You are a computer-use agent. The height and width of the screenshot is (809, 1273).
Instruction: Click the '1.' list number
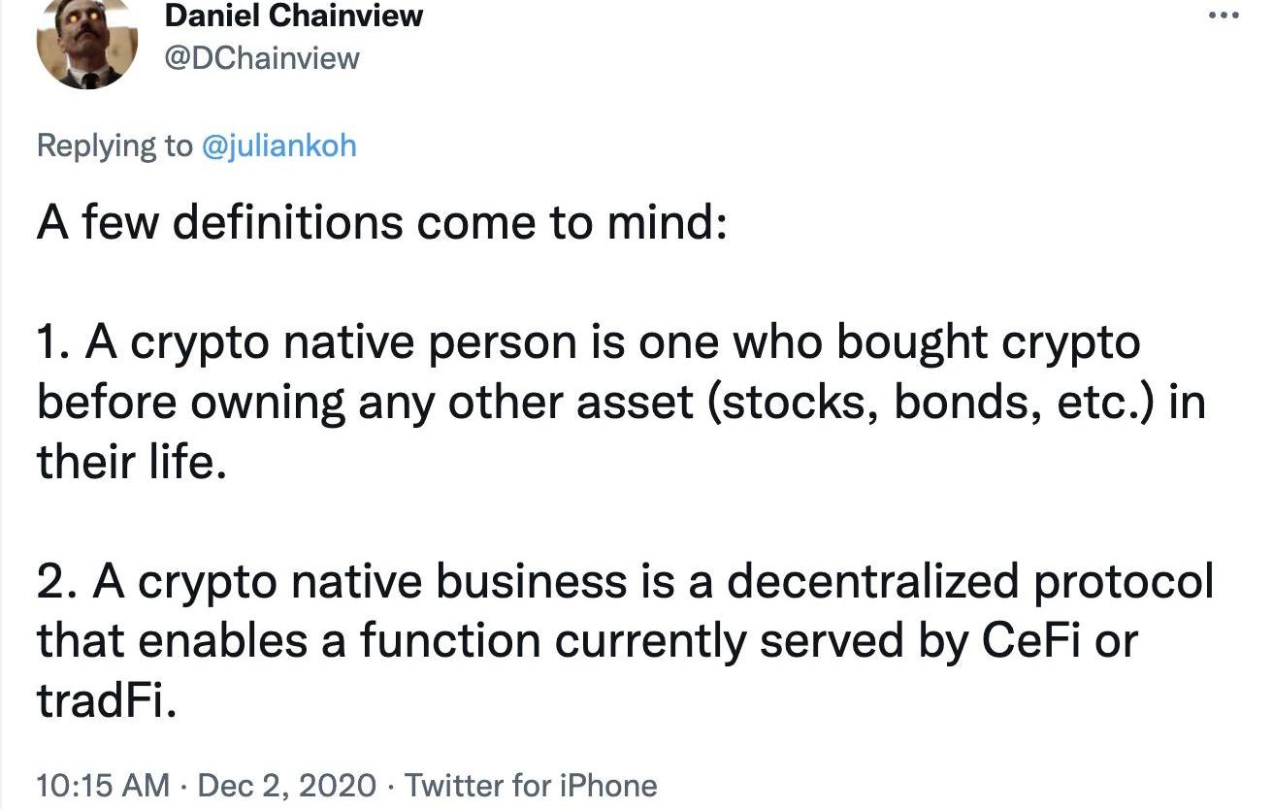pos(56,344)
